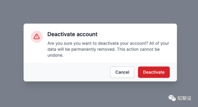Click gray overlay left of the dialog
Image resolution: width=198 pixels, height=107 pixels.
pyautogui.click(x=12, y=53)
